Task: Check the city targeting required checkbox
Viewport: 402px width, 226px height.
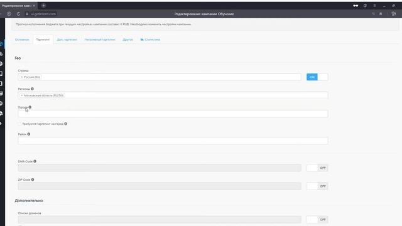Action: coord(19,124)
